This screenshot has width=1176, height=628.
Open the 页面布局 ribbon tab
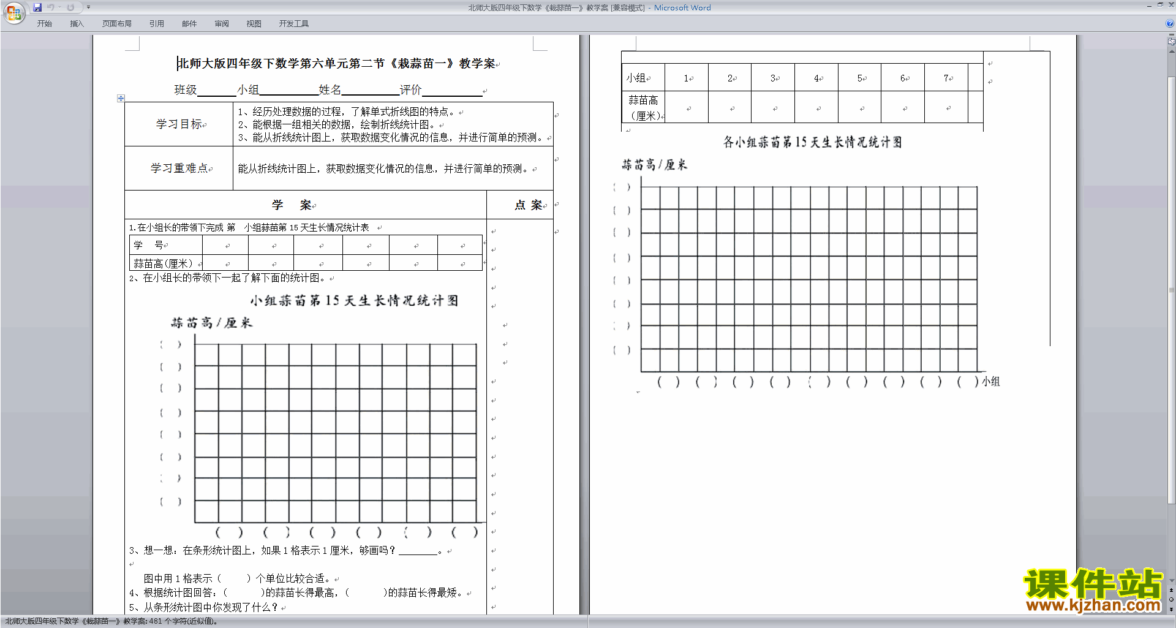point(117,24)
